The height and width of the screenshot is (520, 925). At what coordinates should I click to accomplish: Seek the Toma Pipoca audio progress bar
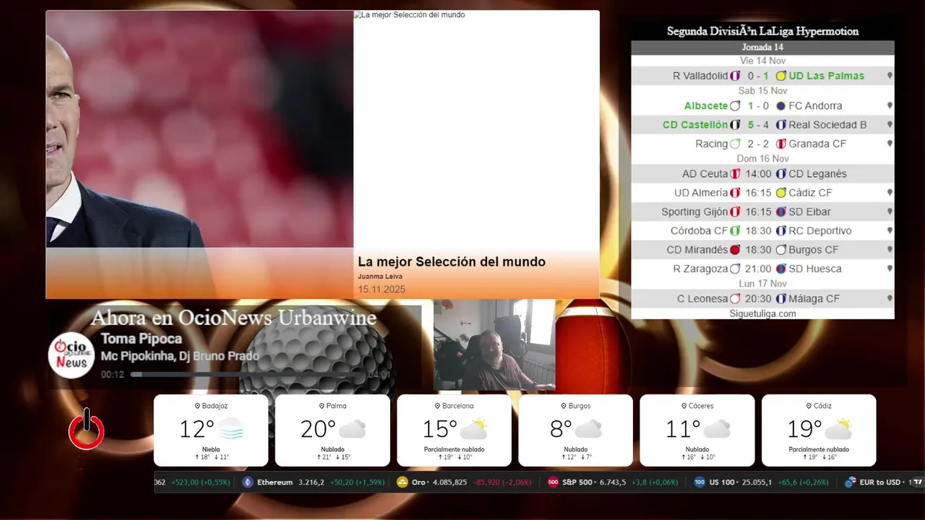pos(248,375)
